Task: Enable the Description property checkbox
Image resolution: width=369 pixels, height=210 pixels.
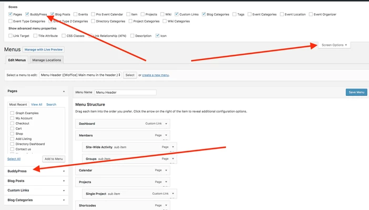Action: 132,36
